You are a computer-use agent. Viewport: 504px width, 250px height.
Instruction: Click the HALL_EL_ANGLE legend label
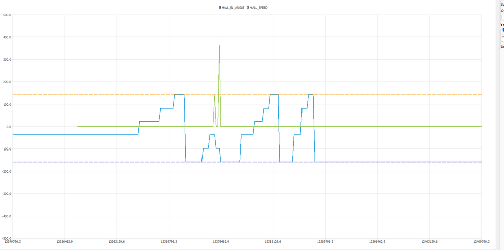click(233, 8)
